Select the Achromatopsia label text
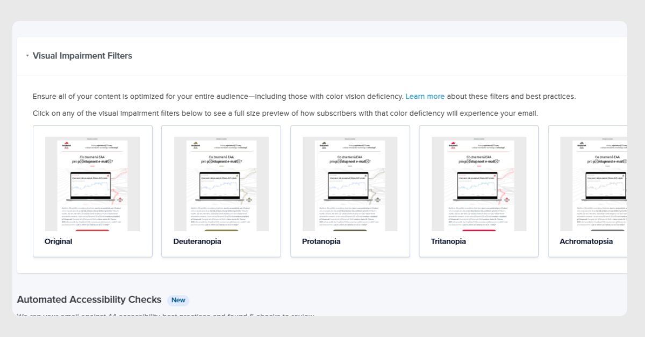The height and width of the screenshot is (337, 645). tap(586, 241)
